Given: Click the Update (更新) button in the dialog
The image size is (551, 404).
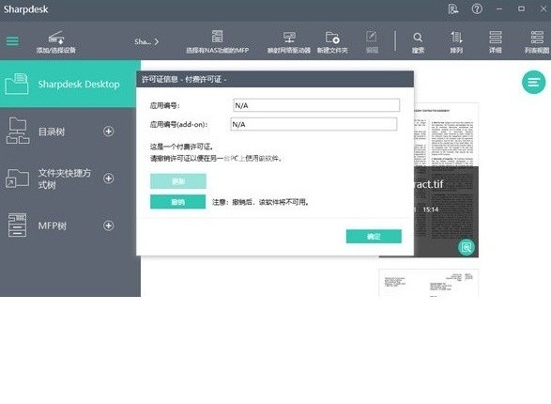Looking at the screenshot, I should point(177,181).
